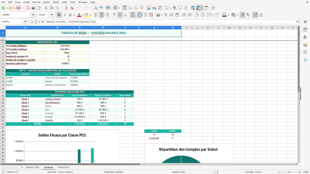Viewport: 310px width, 174px height.
Task: Apply red Font Color swatch
Action: pos(79,15)
